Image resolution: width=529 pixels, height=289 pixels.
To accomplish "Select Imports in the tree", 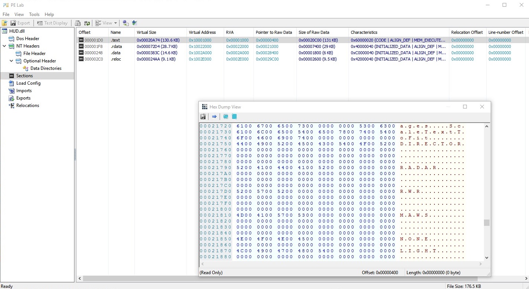I will coord(24,91).
